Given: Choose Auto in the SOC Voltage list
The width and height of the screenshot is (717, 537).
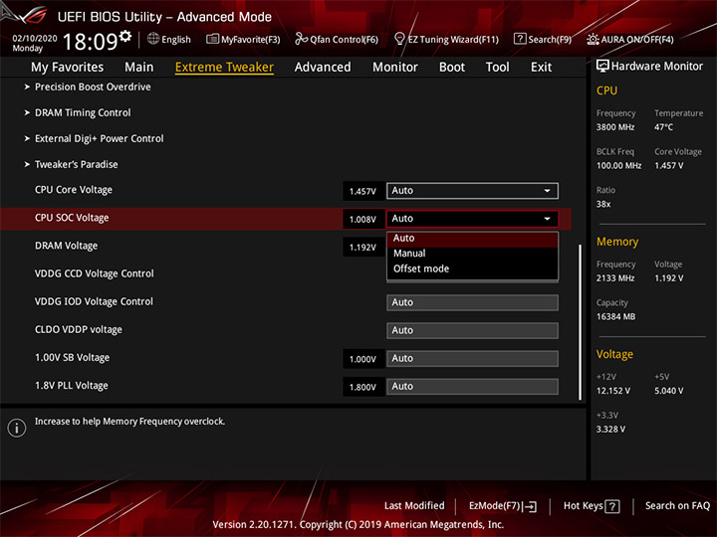Looking at the screenshot, I should coord(472,239).
